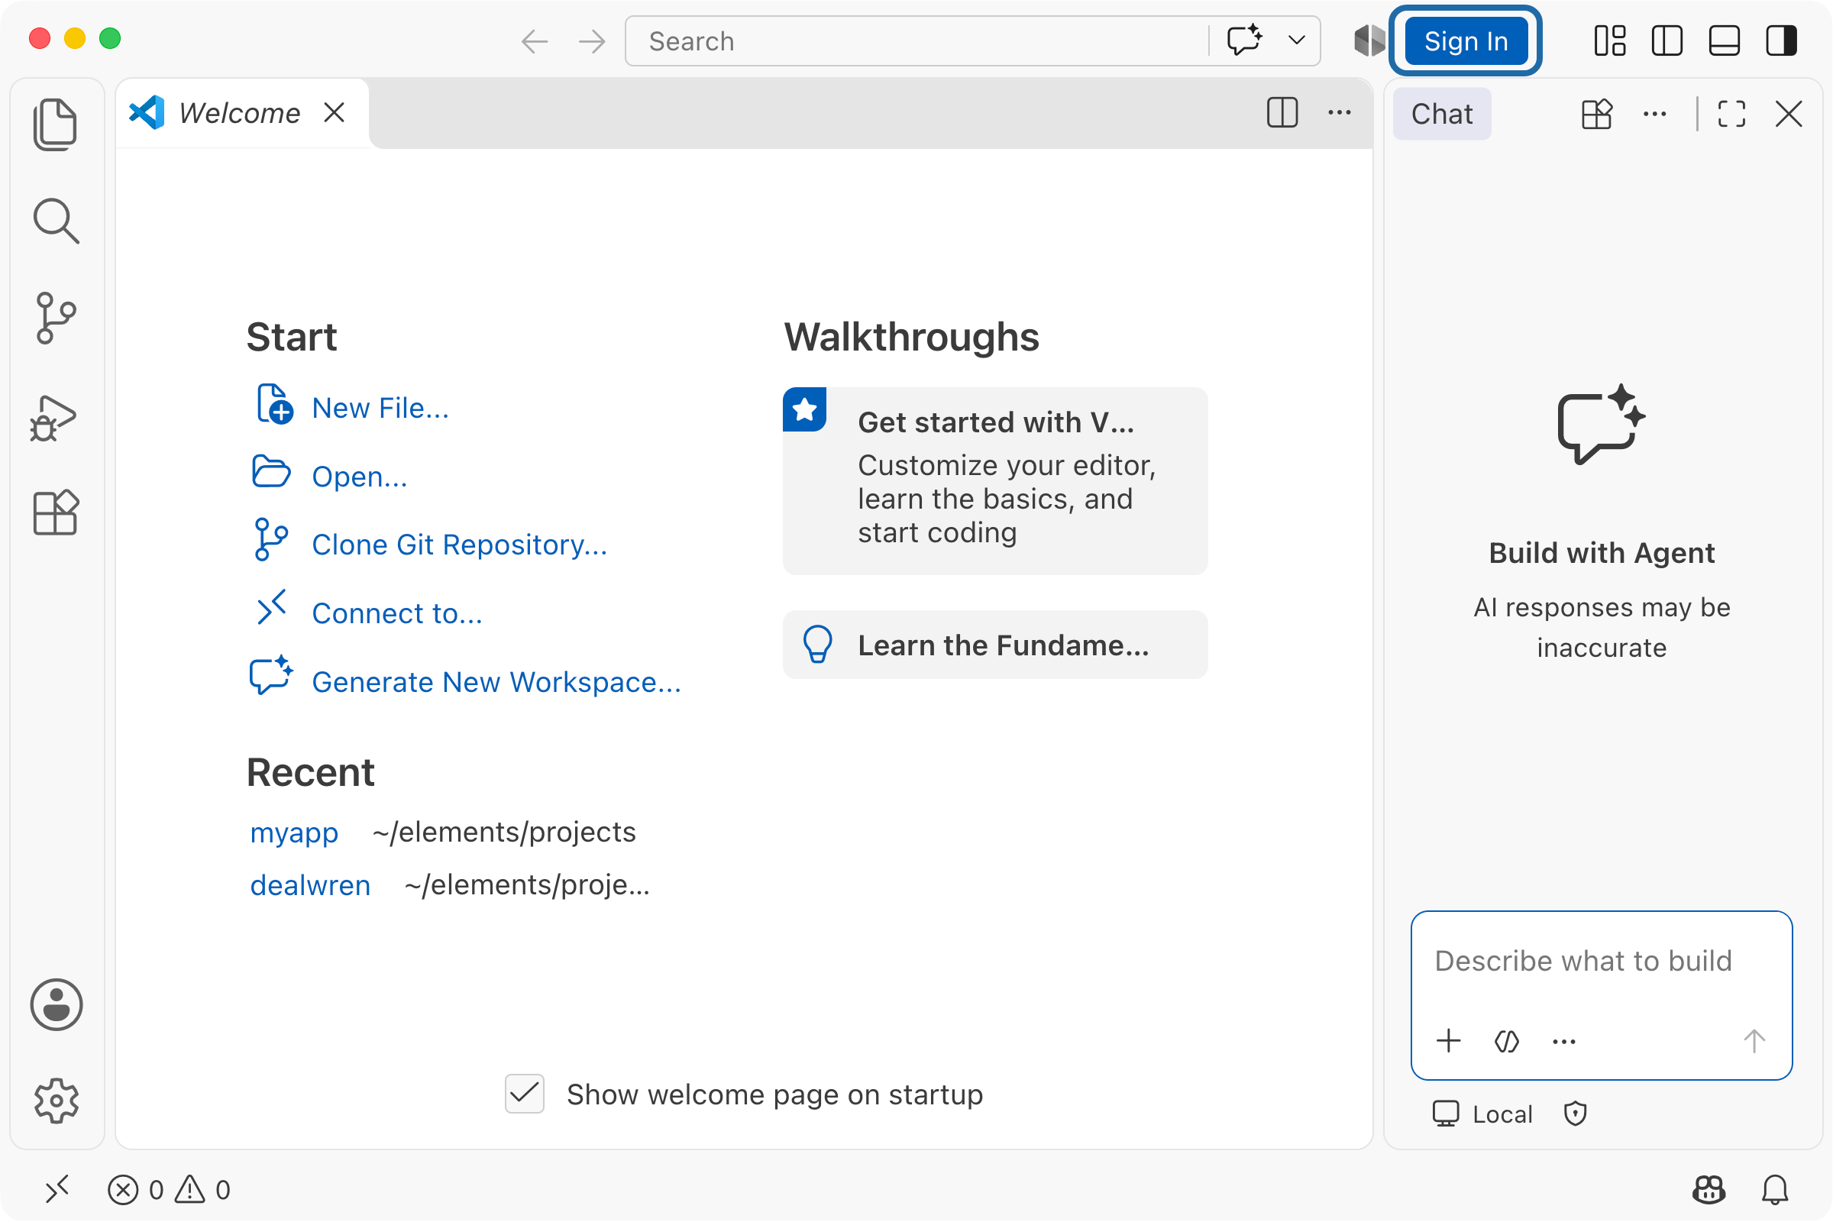
Task: Open the chat input ellipsis menu
Action: pos(1564,1042)
